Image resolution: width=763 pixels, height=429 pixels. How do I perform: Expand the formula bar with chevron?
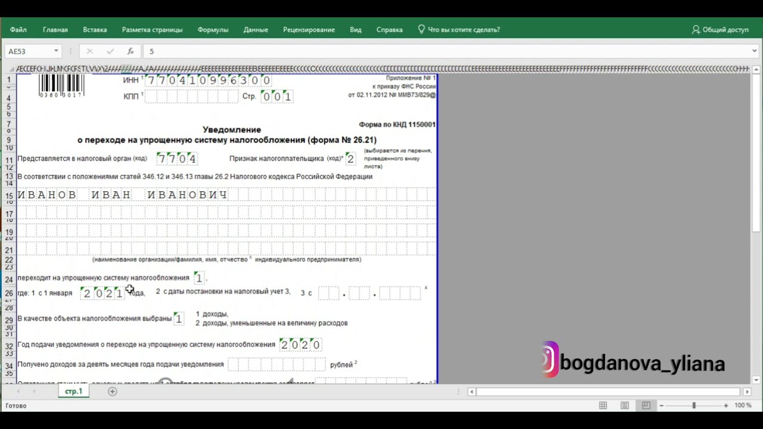coord(755,51)
